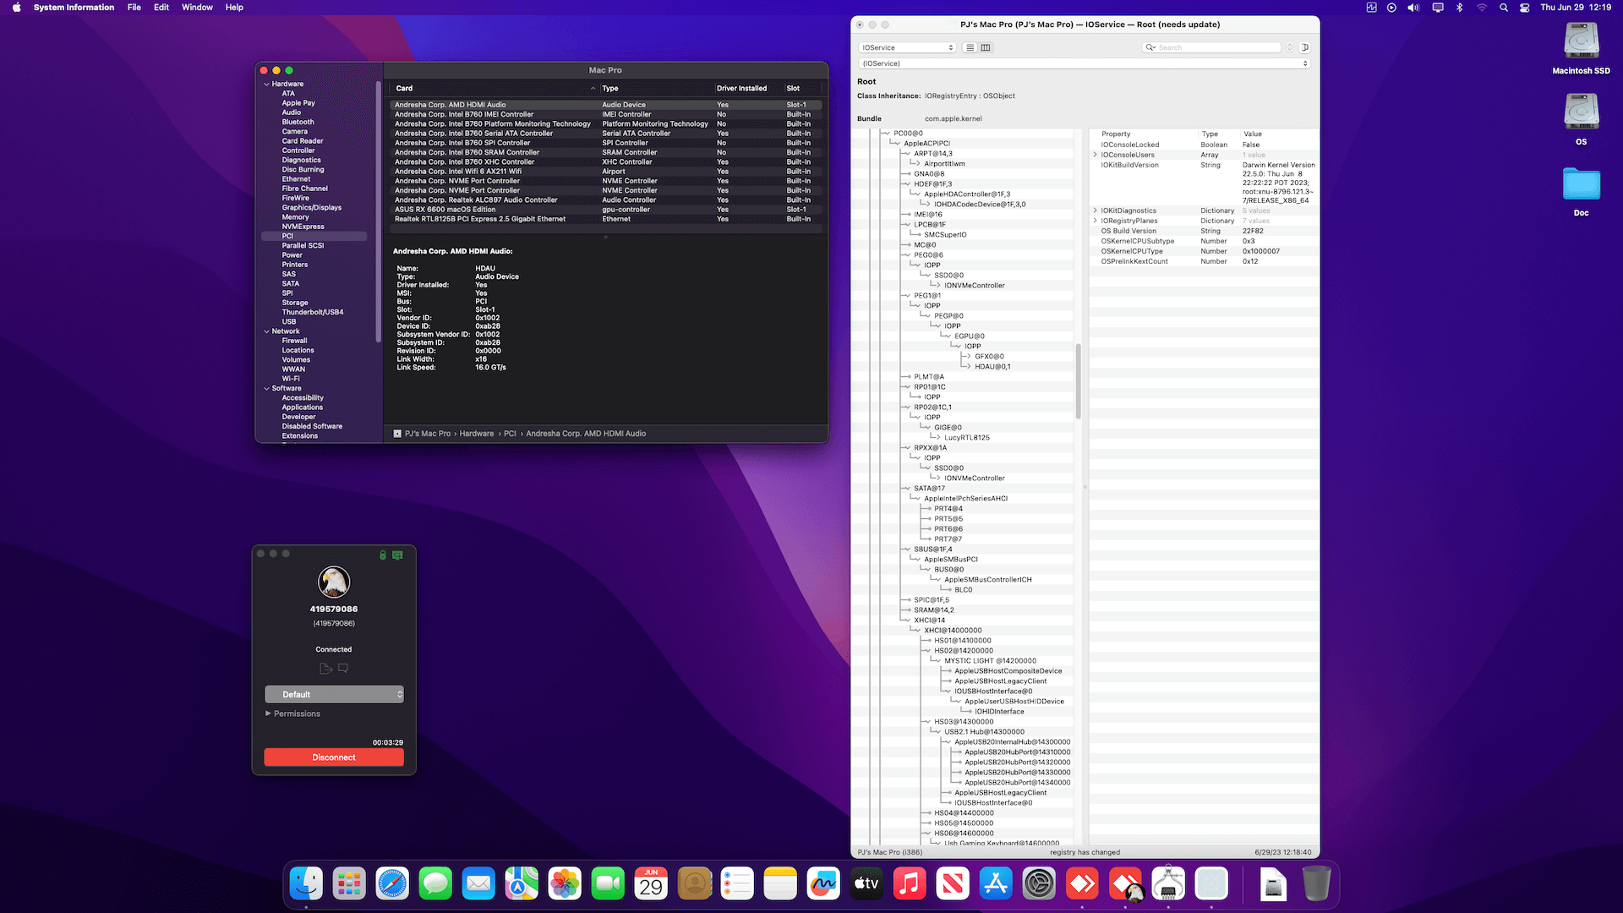Collapse the SATA@17 tree node

pyautogui.click(x=907, y=489)
